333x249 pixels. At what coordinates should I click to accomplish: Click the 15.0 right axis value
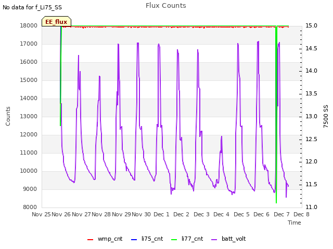point(311,25)
